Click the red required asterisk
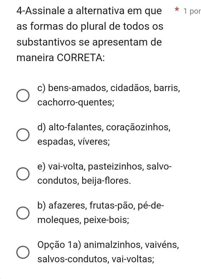This screenshot has width=201, height=279. click(x=176, y=9)
